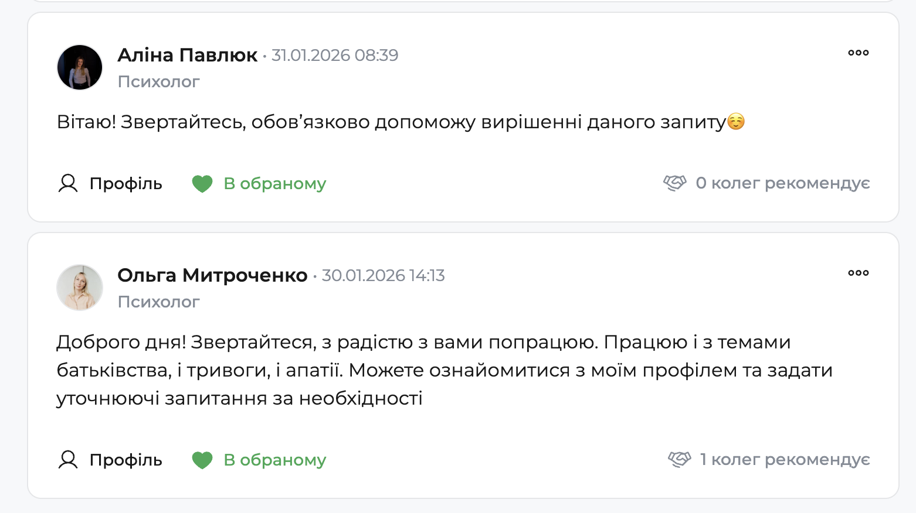The height and width of the screenshot is (513, 916).
Task: Click the person icon next to Профіль on Аліна's card
Action: pyautogui.click(x=69, y=183)
